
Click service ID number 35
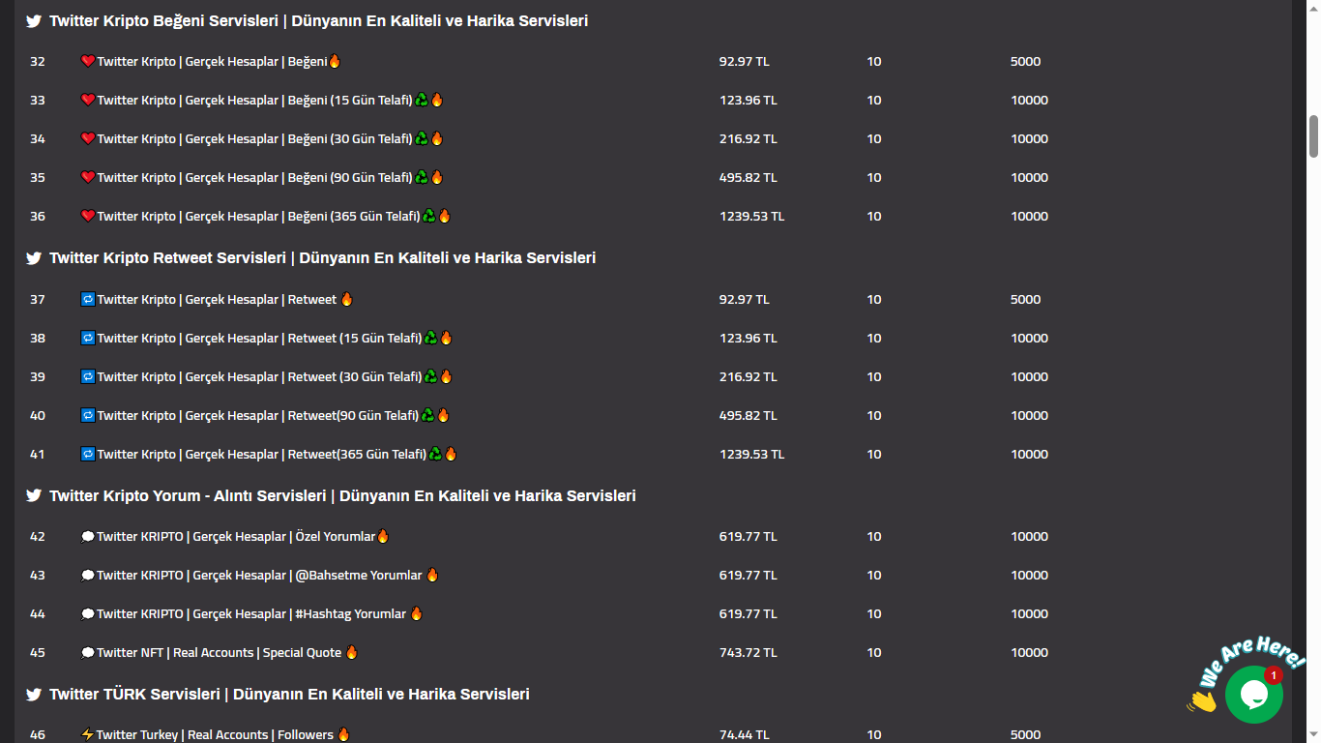click(38, 177)
